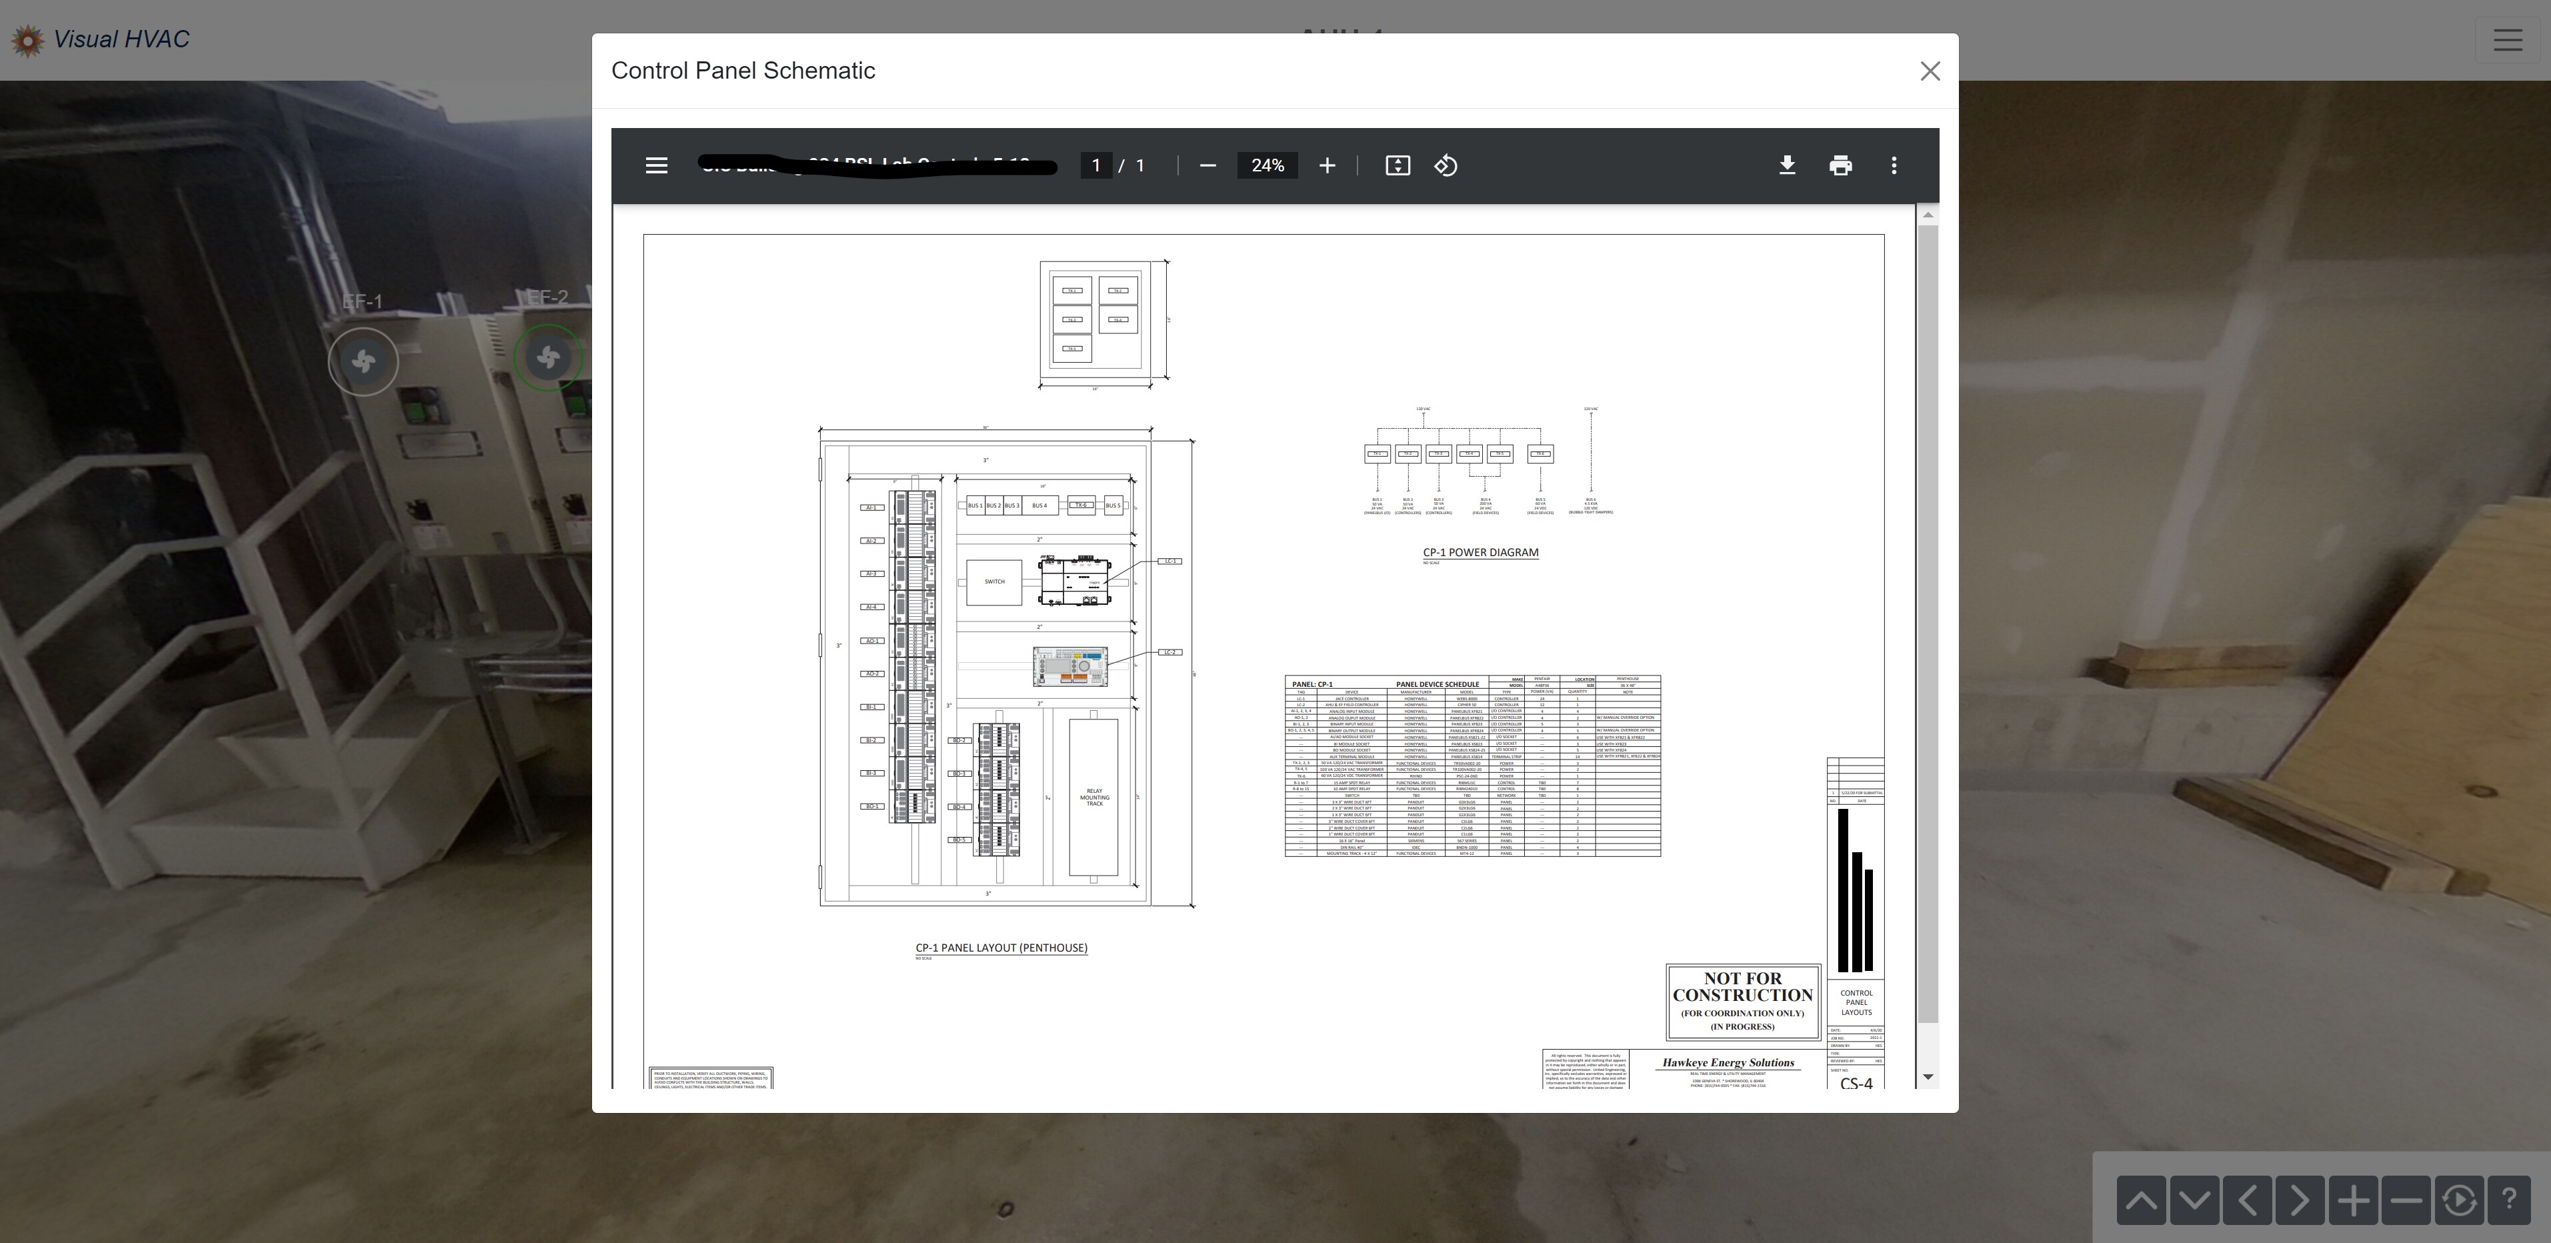This screenshot has width=2551, height=1243.
Task: Click the Control Panel Schematic title
Action: tap(743, 71)
